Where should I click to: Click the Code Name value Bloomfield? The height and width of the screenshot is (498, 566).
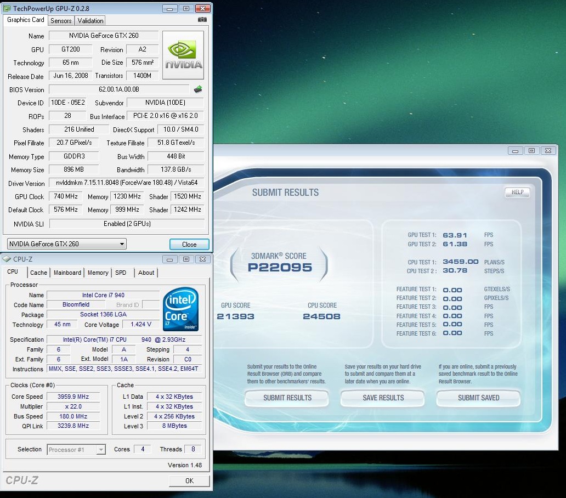click(x=76, y=304)
